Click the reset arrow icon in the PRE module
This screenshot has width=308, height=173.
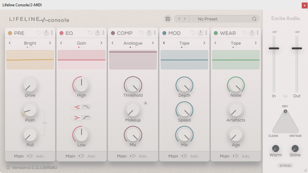tap(39, 33)
